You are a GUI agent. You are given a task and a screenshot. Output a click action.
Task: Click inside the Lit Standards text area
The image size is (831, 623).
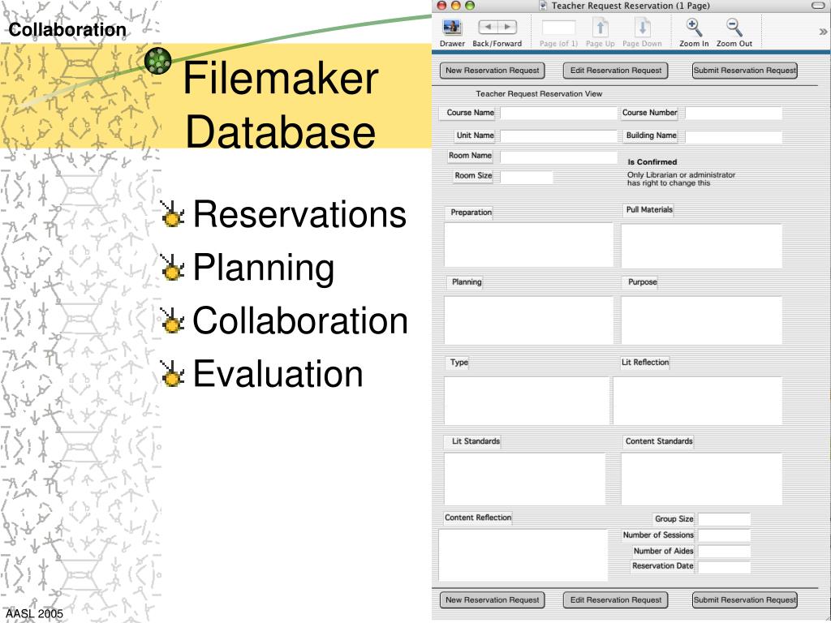pos(525,479)
